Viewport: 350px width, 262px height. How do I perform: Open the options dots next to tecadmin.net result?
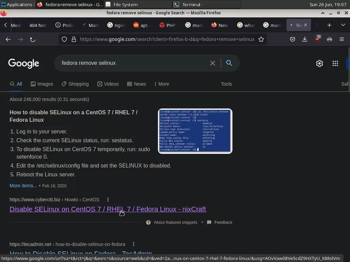(134, 244)
